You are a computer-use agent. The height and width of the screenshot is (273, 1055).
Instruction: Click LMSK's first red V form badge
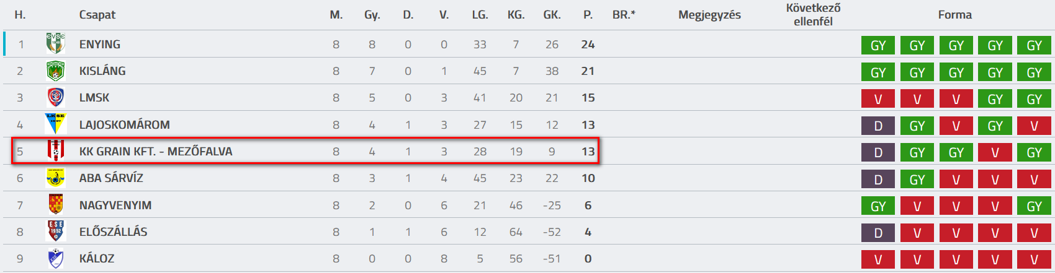click(878, 99)
